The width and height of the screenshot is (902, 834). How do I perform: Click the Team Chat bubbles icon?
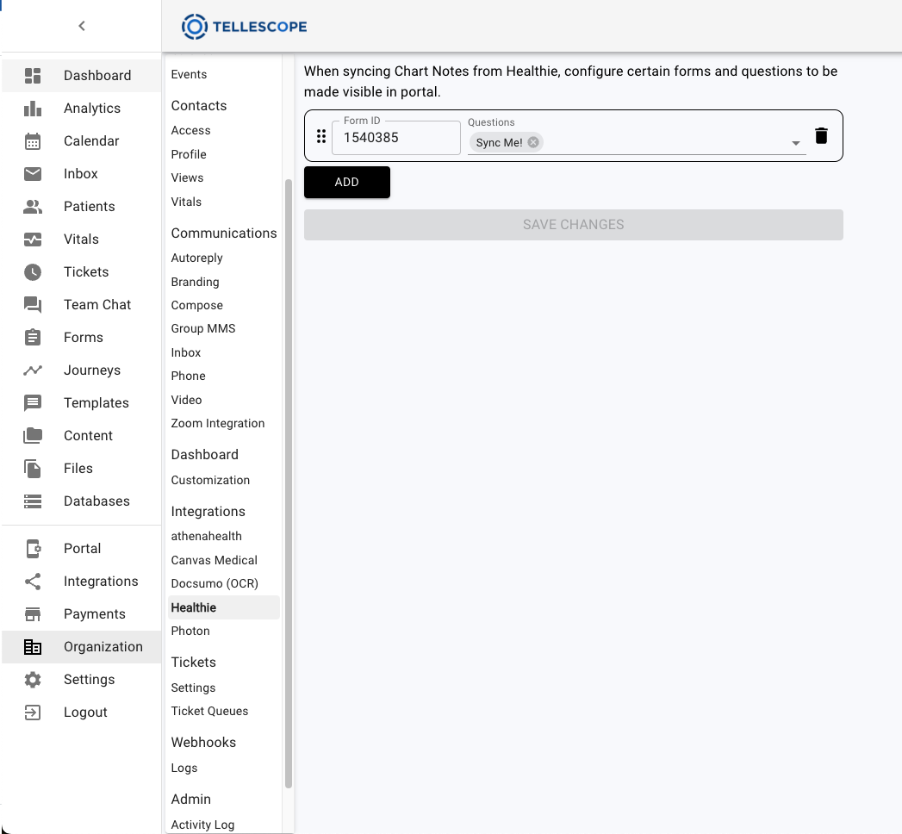(x=33, y=305)
